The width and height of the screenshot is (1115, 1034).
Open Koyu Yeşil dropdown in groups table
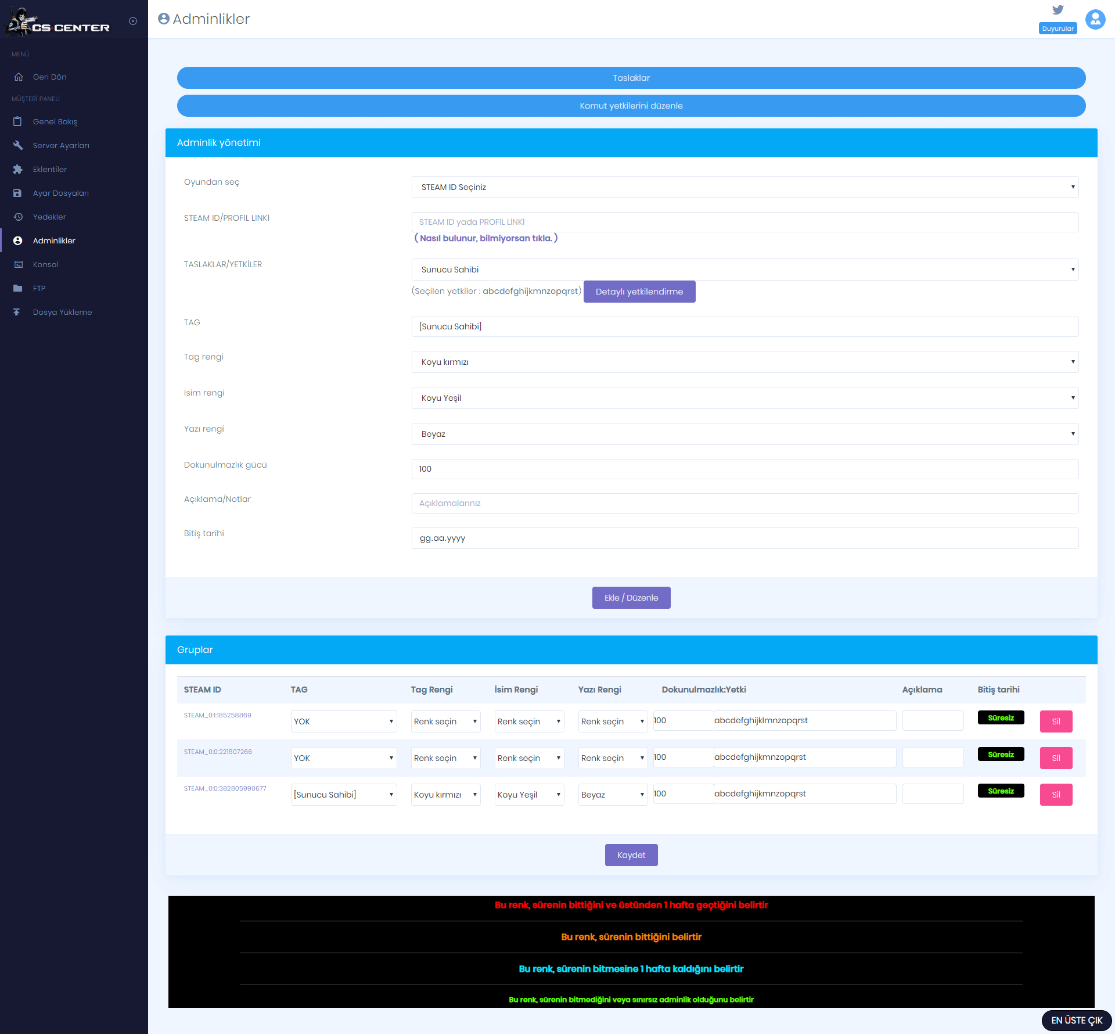click(x=530, y=795)
